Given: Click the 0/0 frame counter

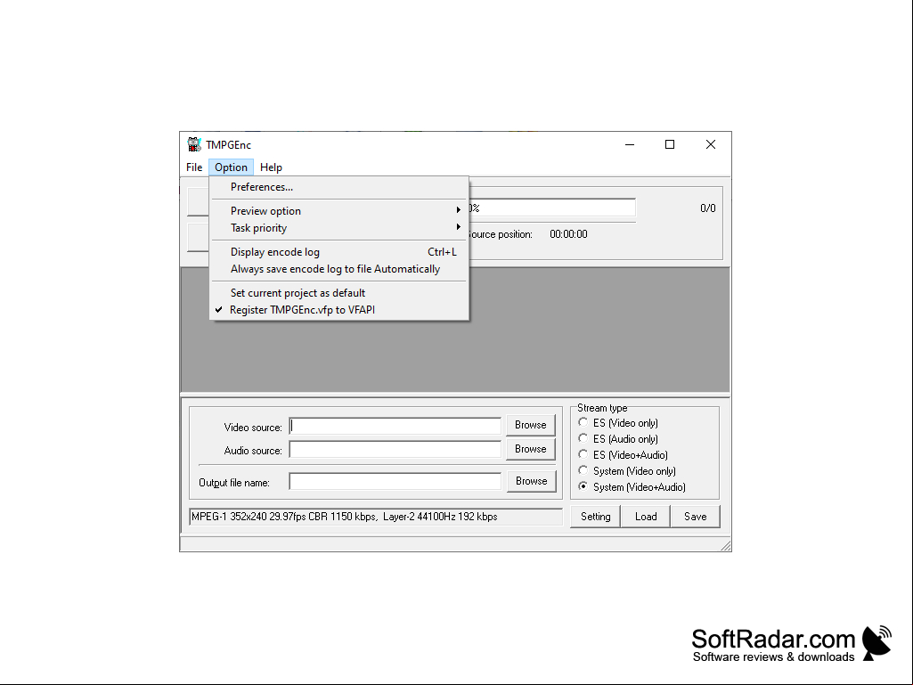Looking at the screenshot, I should [707, 208].
